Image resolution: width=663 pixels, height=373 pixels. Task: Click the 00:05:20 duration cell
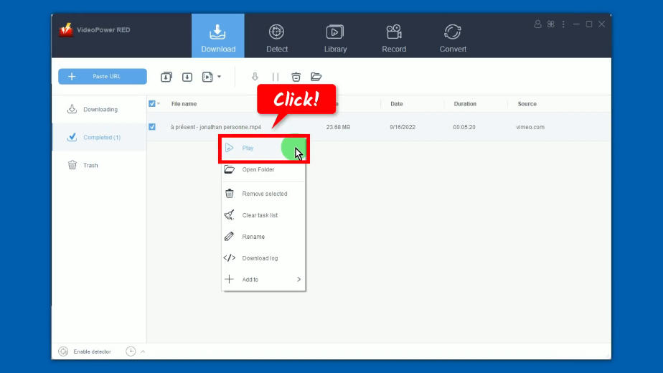click(464, 127)
